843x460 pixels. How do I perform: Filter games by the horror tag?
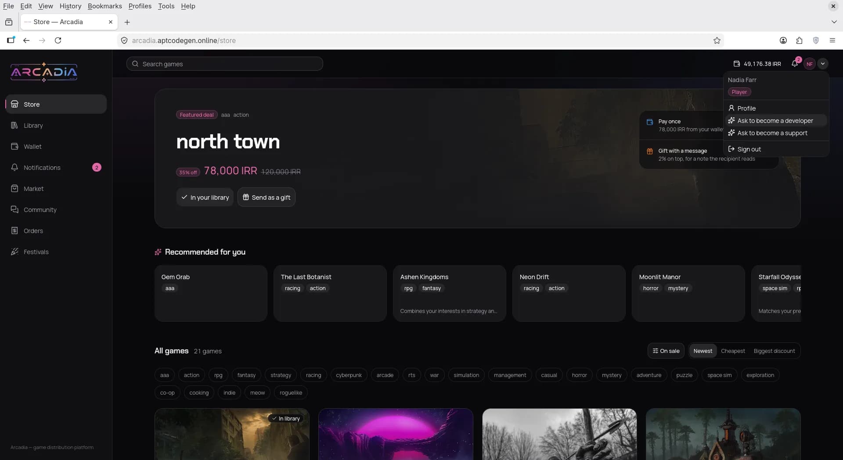pos(579,375)
